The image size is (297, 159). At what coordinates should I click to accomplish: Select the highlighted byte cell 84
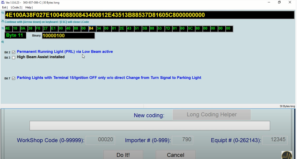pos(91,29)
